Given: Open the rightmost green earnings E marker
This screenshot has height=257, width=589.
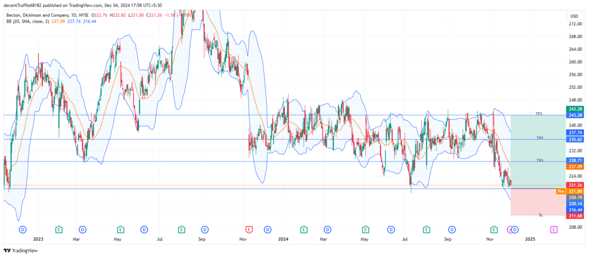Looking at the screenshot, I should pos(493,229).
